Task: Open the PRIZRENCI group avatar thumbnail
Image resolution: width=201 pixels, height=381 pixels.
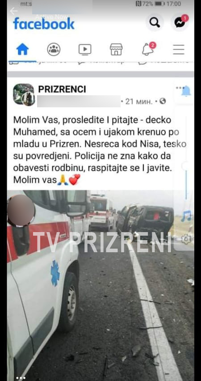Action: pyautogui.click(x=24, y=94)
